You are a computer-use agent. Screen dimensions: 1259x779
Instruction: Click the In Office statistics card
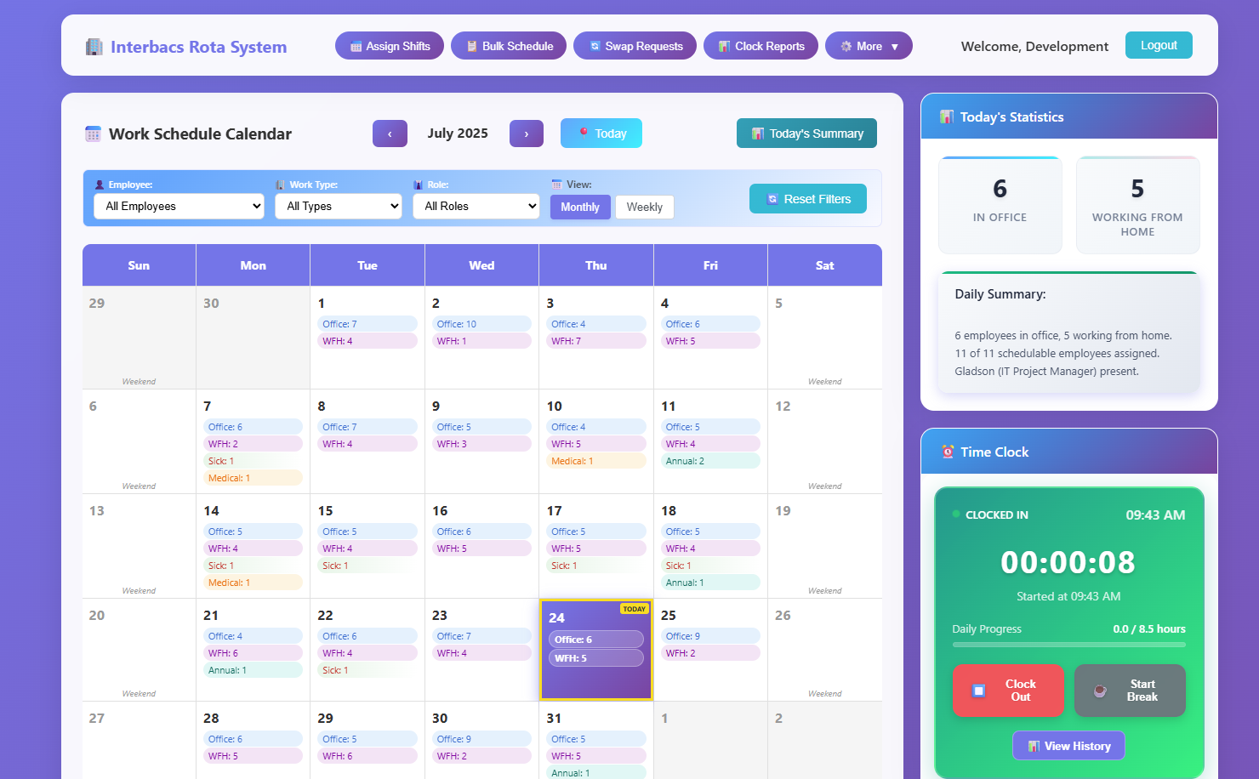tap(1000, 205)
